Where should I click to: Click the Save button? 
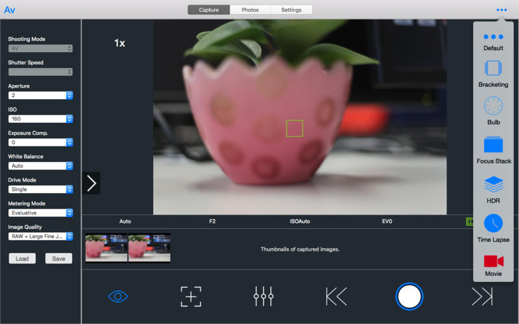[58, 259]
